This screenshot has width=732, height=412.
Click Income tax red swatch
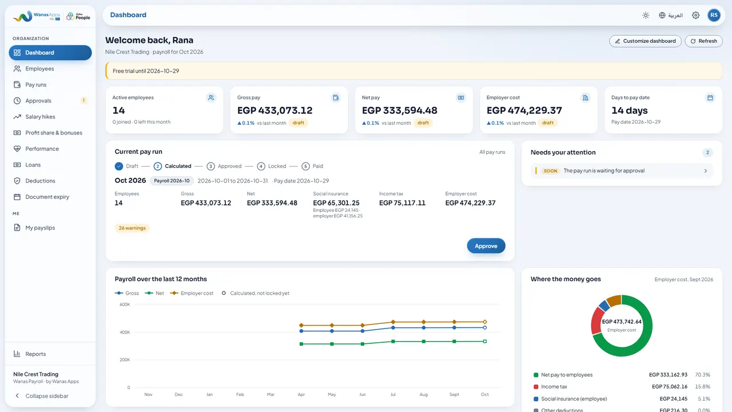coord(536,387)
